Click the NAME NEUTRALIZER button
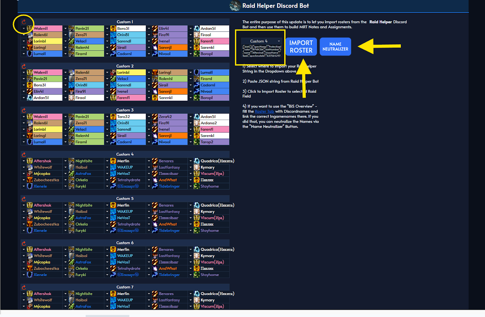485x317 pixels. pos(335,47)
